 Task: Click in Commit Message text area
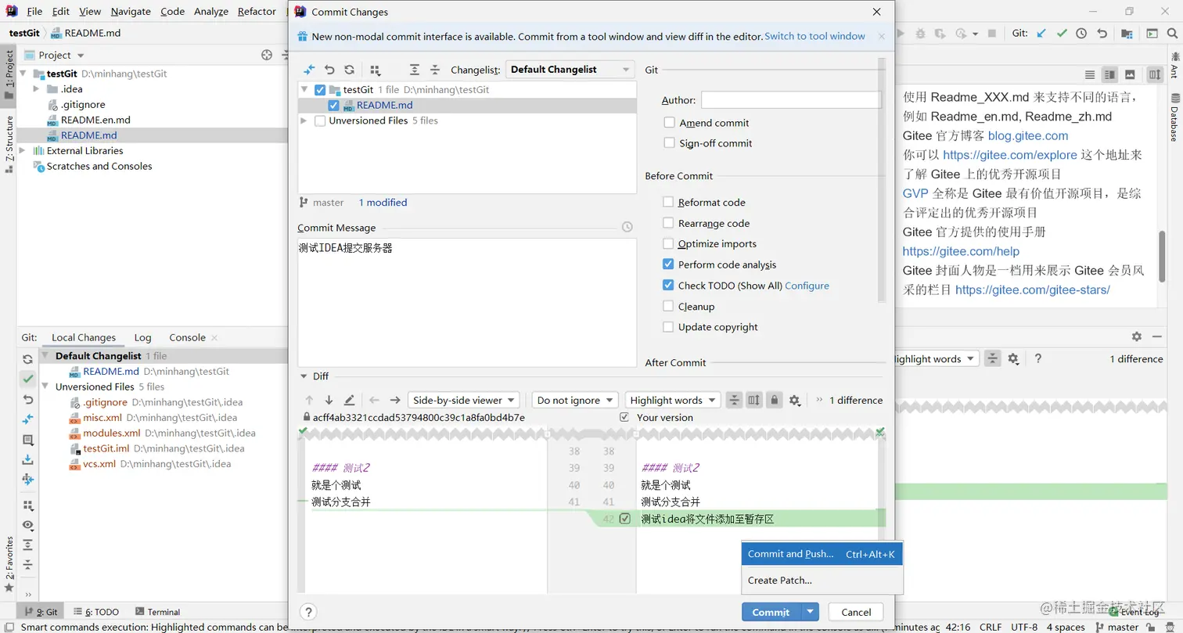[467, 302]
